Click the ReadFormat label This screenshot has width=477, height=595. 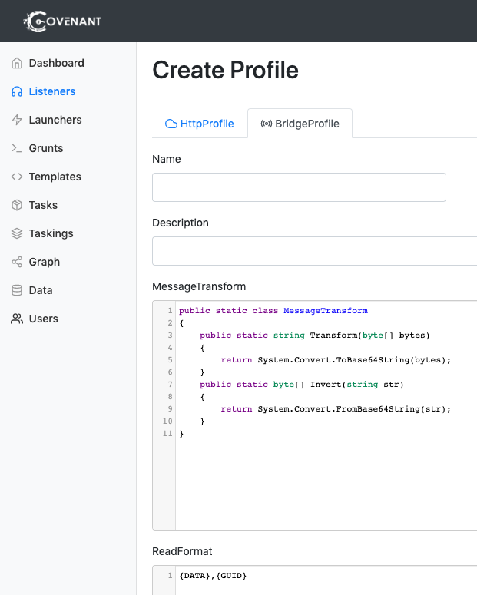[182, 551]
